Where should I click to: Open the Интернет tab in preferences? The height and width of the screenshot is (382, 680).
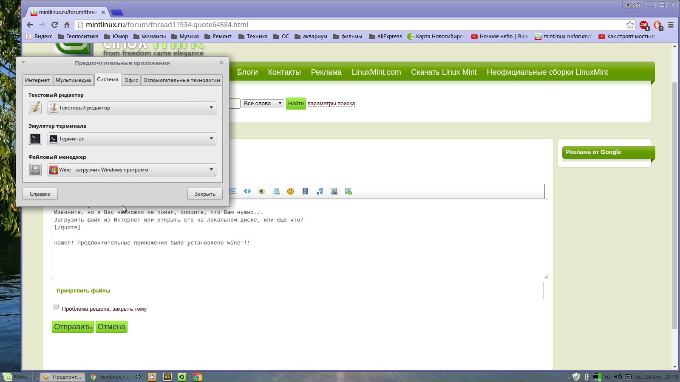click(x=37, y=80)
